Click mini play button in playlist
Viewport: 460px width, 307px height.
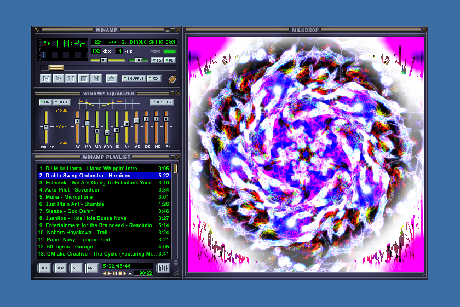110,273
